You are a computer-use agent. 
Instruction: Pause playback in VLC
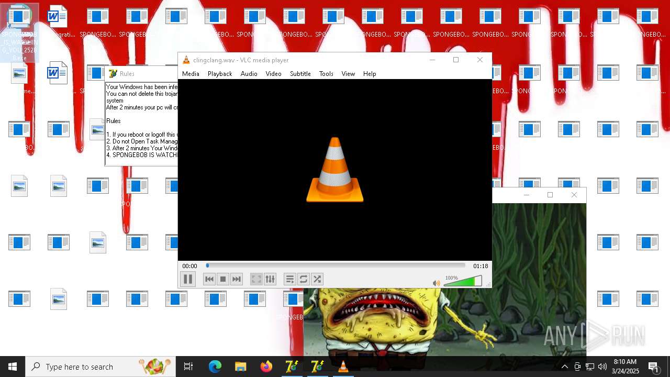tap(188, 279)
